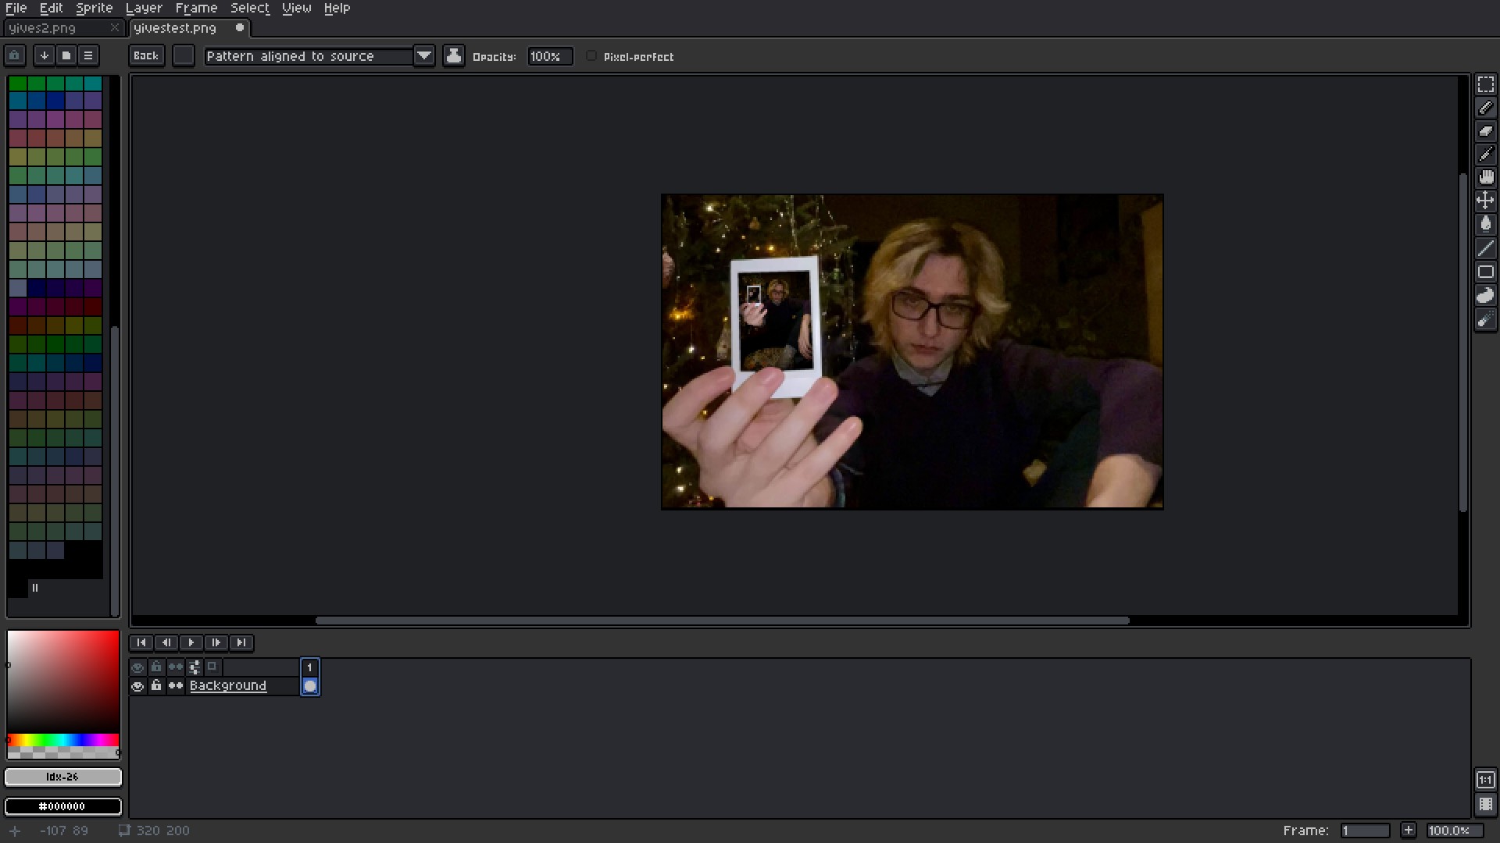The height and width of the screenshot is (843, 1500).
Task: Click the Idx-26 foreground color button
Action: click(63, 777)
